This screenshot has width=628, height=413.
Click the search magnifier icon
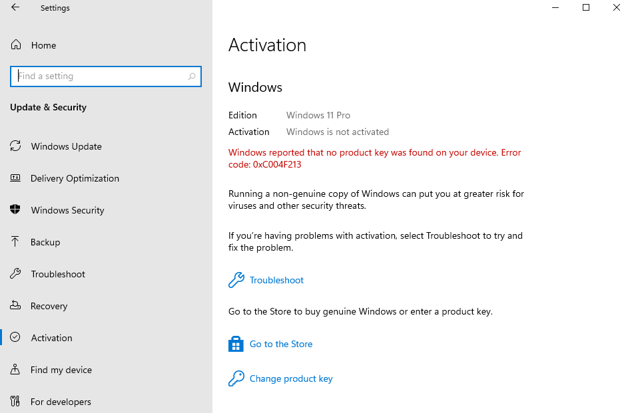192,76
